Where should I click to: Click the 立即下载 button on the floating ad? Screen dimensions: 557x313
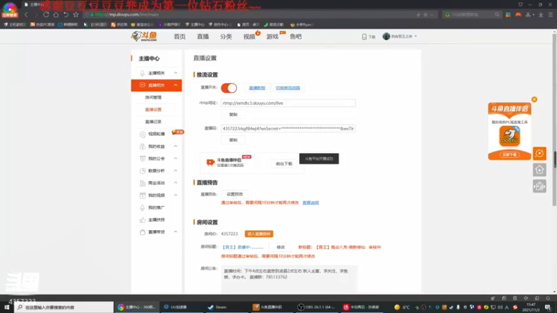[x=510, y=154]
